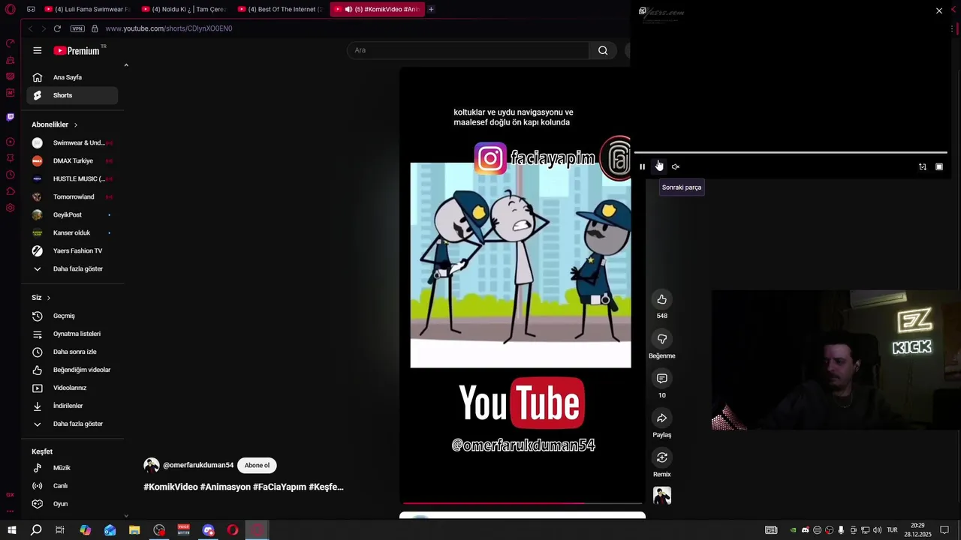Viewport: 961px width, 540px height.
Task: Pause the pop-out video player
Action: [x=642, y=167]
